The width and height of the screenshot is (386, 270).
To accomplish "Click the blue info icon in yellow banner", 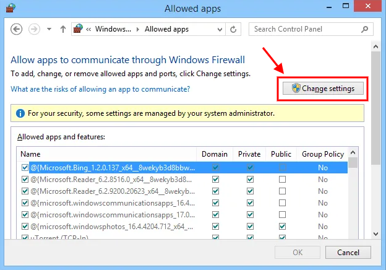I will point(20,114).
